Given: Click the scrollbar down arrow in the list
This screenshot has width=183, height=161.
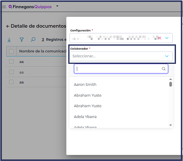Looking at the screenshot, I should click(x=170, y=125).
